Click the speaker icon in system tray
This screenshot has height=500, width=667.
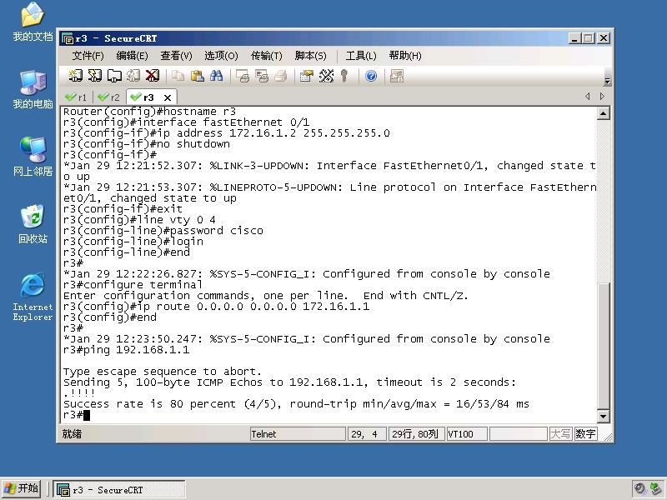639,489
